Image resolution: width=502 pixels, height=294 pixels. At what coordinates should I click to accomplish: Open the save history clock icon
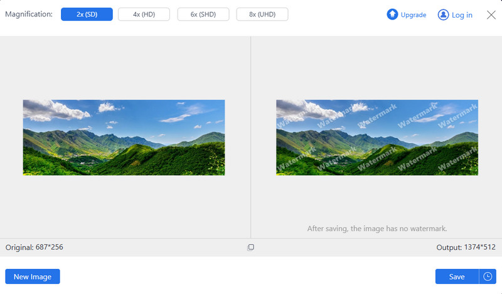[488, 276]
